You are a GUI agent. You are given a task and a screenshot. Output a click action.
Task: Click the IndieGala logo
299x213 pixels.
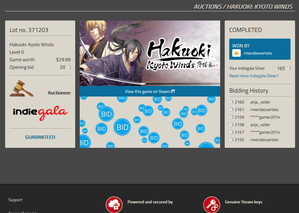[x=40, y=113]
